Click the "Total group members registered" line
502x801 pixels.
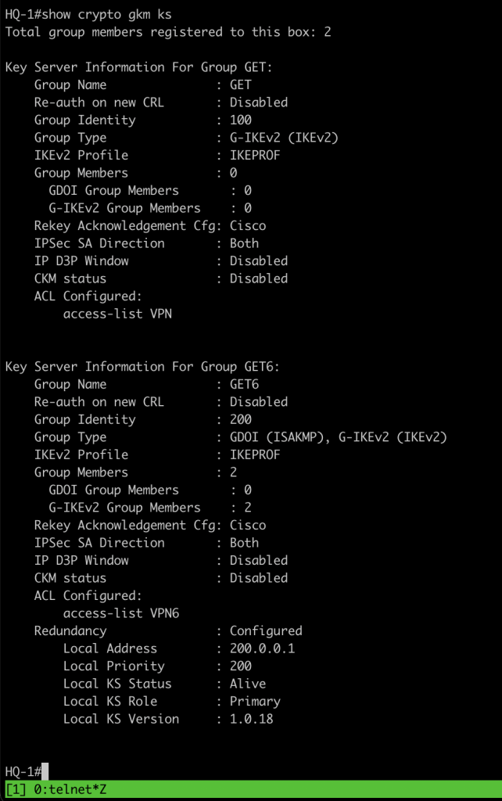[169, 32]
